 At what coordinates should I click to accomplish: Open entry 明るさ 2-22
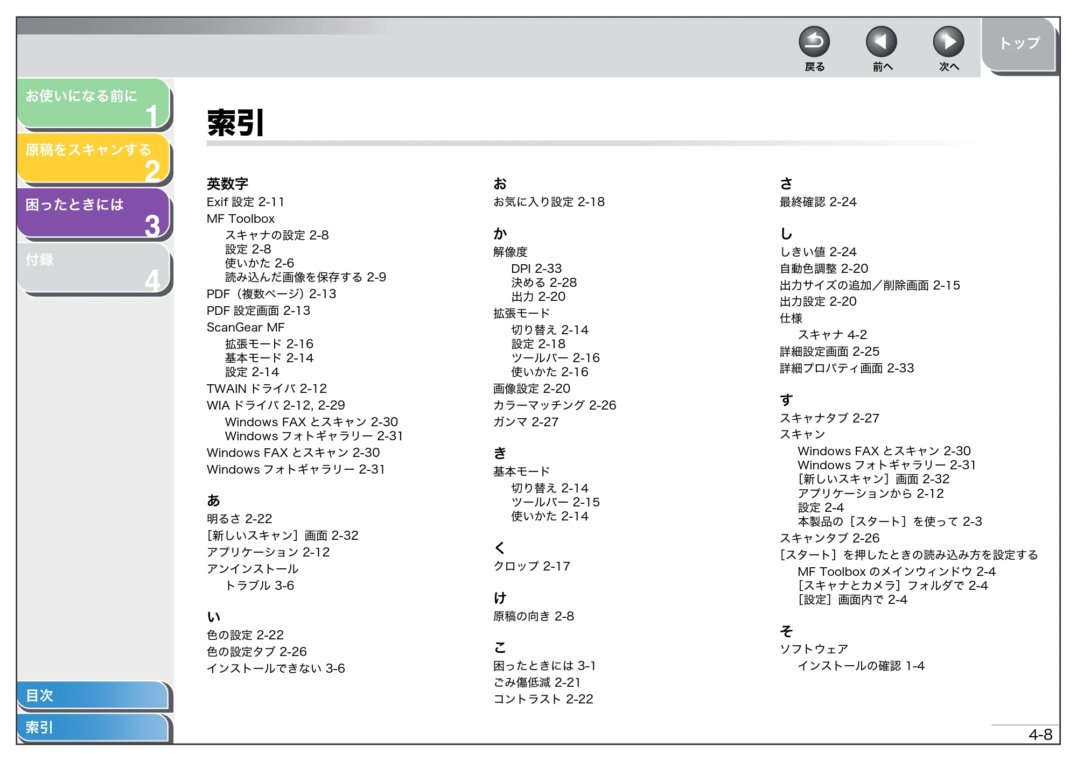240,519
